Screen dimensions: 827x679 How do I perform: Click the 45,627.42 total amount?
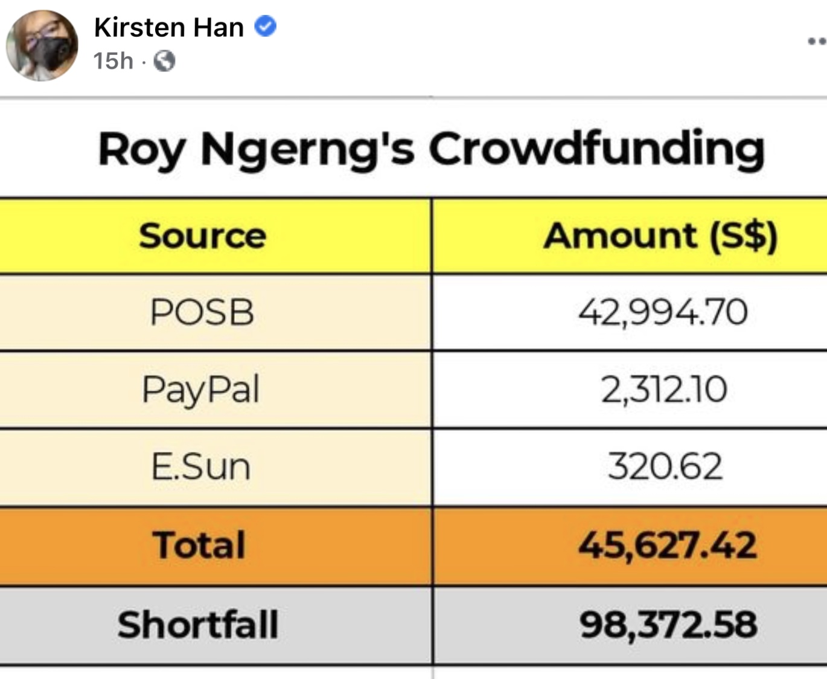point(667,545)
